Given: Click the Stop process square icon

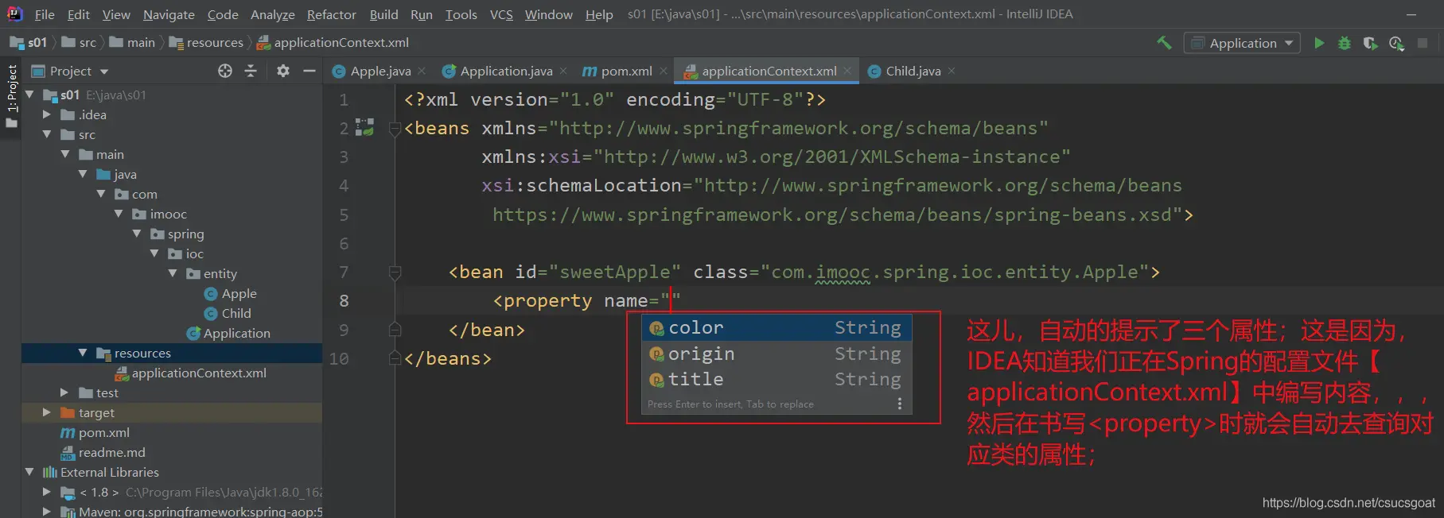Looking at the screenshot, I should pyautogui.click(x=1423, y=43).
